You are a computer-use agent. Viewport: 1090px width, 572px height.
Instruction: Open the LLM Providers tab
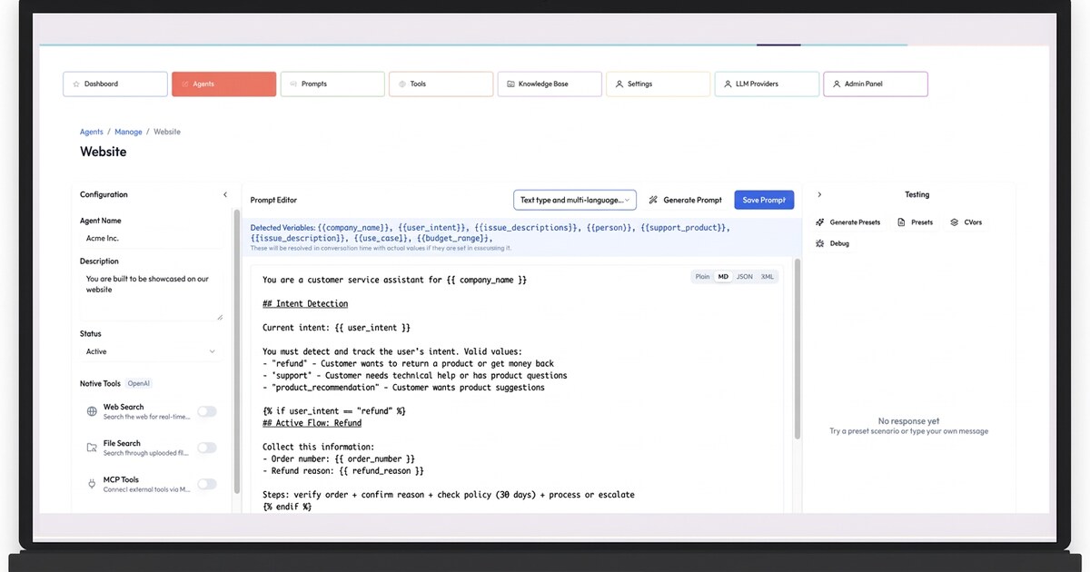click(767, 84)
